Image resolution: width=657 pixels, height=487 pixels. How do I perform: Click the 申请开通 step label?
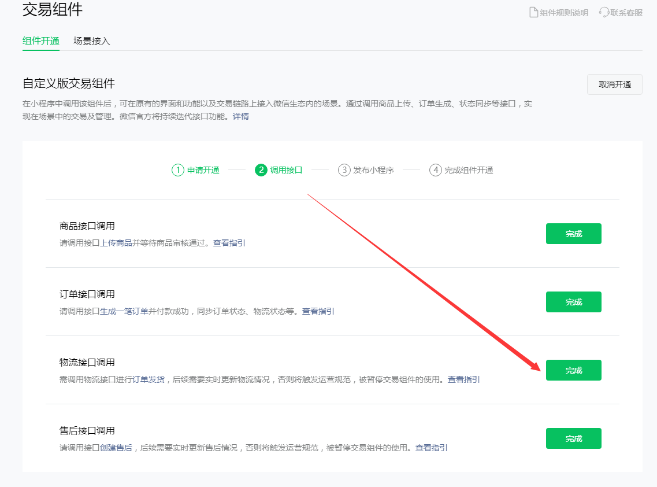[x=203, y=170]
